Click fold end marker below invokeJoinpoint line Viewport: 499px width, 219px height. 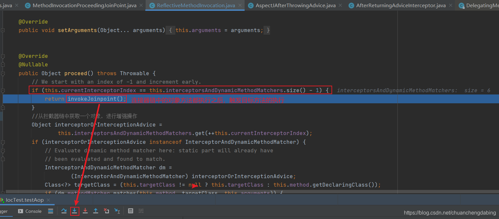(x=3, y=108)
